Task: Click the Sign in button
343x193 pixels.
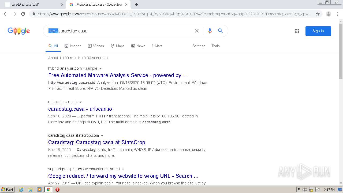Action: click(x=318, y=31)
